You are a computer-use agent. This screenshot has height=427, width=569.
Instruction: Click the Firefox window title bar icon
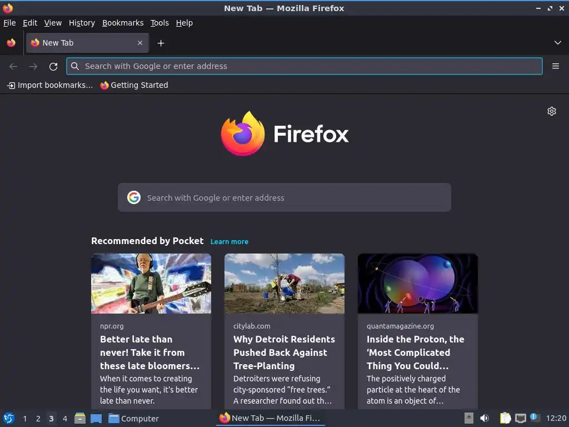(x=8, y=8)
